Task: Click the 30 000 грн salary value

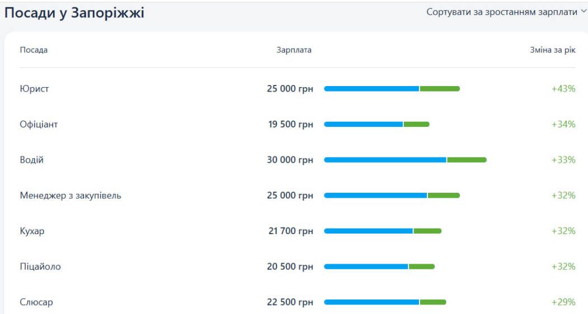Action: (x=290, y=160)
